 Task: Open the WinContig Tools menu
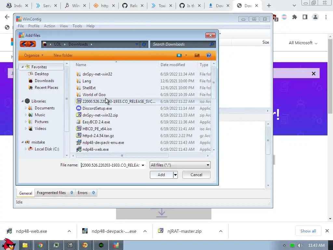(77, 26)
